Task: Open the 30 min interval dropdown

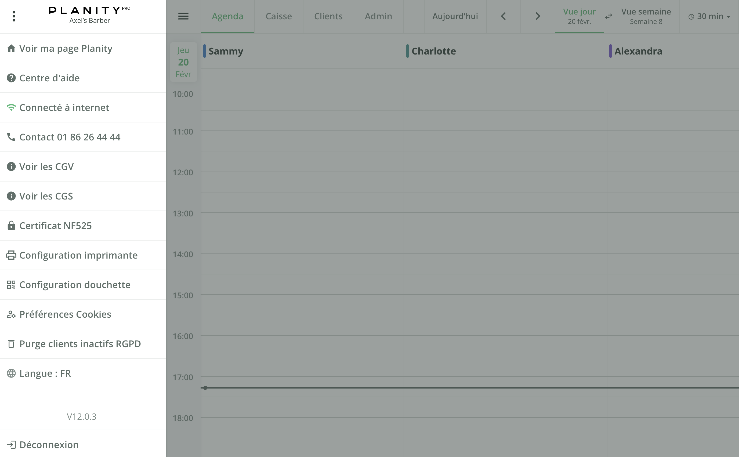Action: click(x=709, y=16)
